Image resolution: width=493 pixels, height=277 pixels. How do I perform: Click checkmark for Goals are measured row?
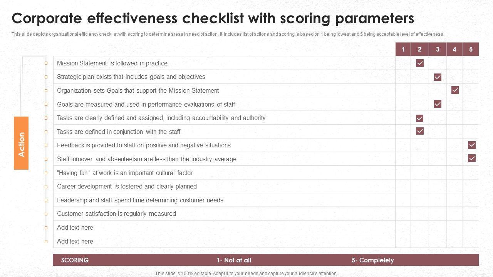click(438, 104)
